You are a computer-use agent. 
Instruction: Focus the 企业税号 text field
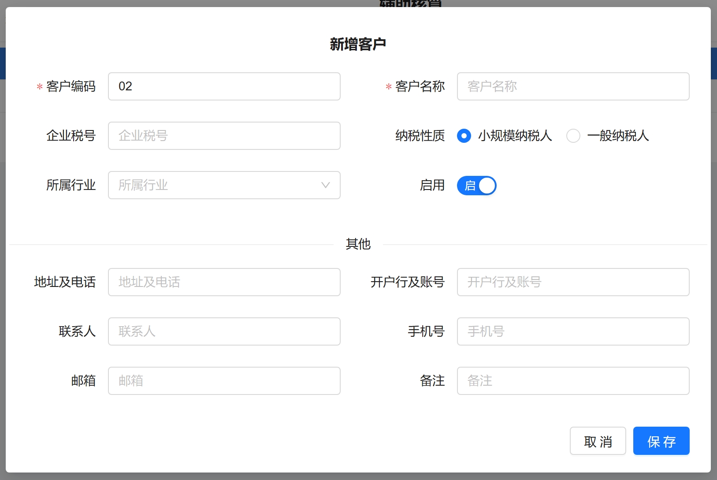224,136
